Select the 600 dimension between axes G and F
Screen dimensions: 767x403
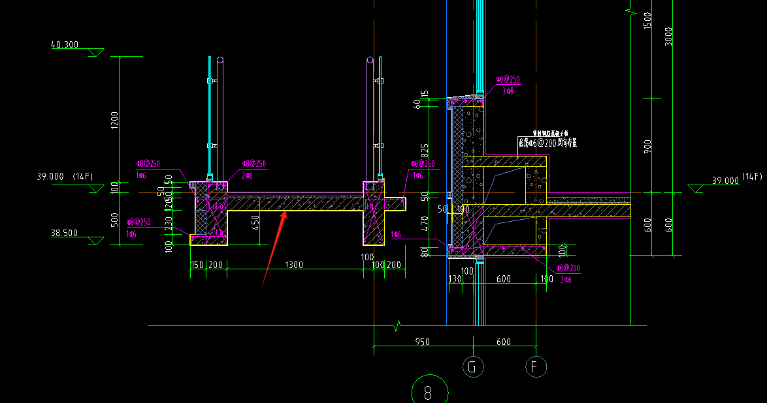coord(504,342)
